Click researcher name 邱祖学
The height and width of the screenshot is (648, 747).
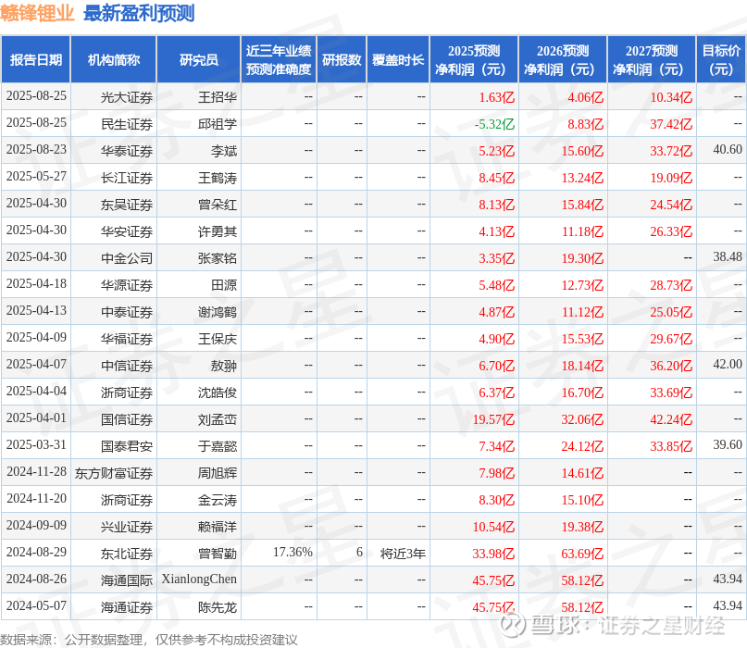[218, 124]
